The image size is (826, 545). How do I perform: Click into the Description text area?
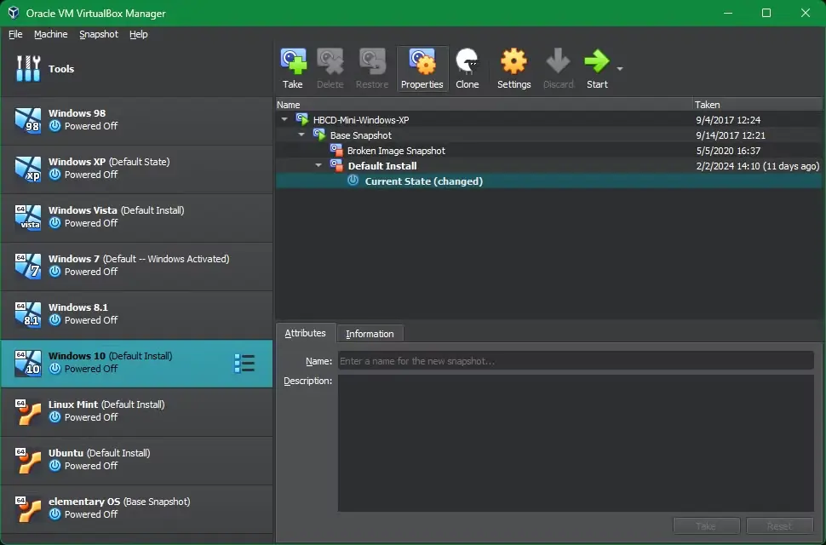576,443
